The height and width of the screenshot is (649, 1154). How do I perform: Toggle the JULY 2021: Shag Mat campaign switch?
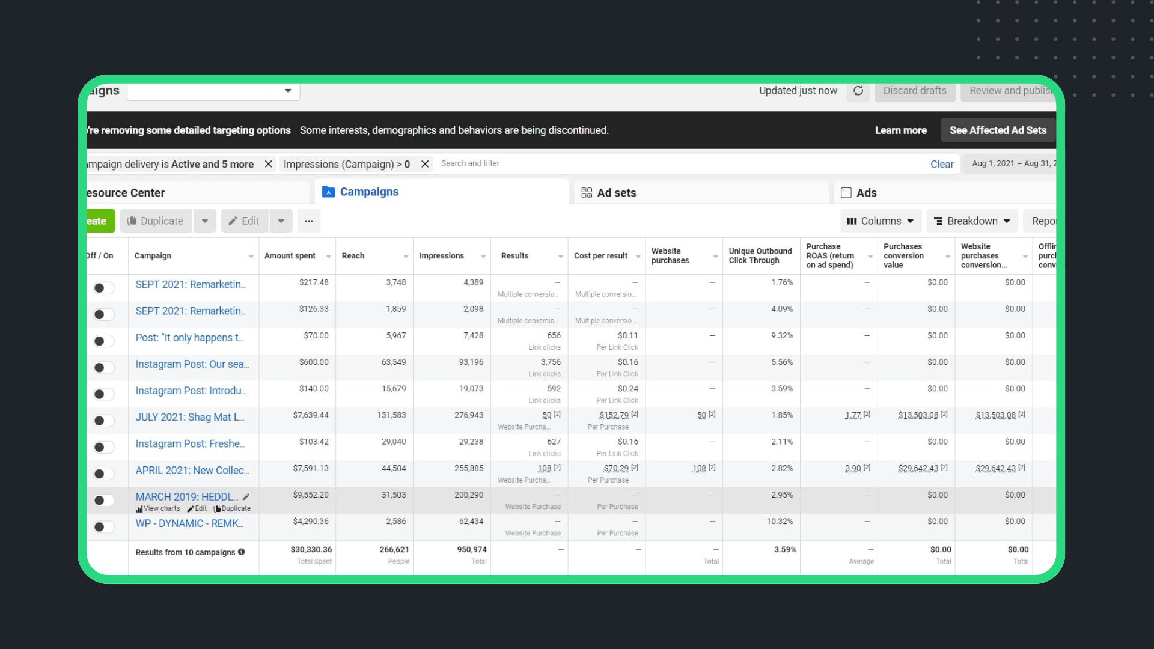(x=103, y=421)
